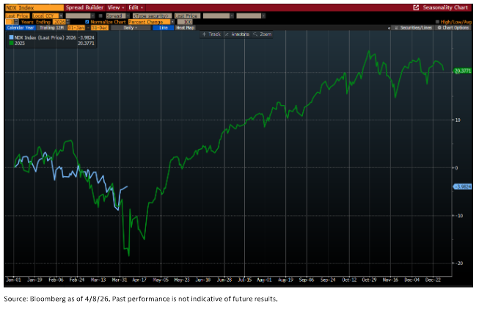Open the View menu

tap(114, 7)
